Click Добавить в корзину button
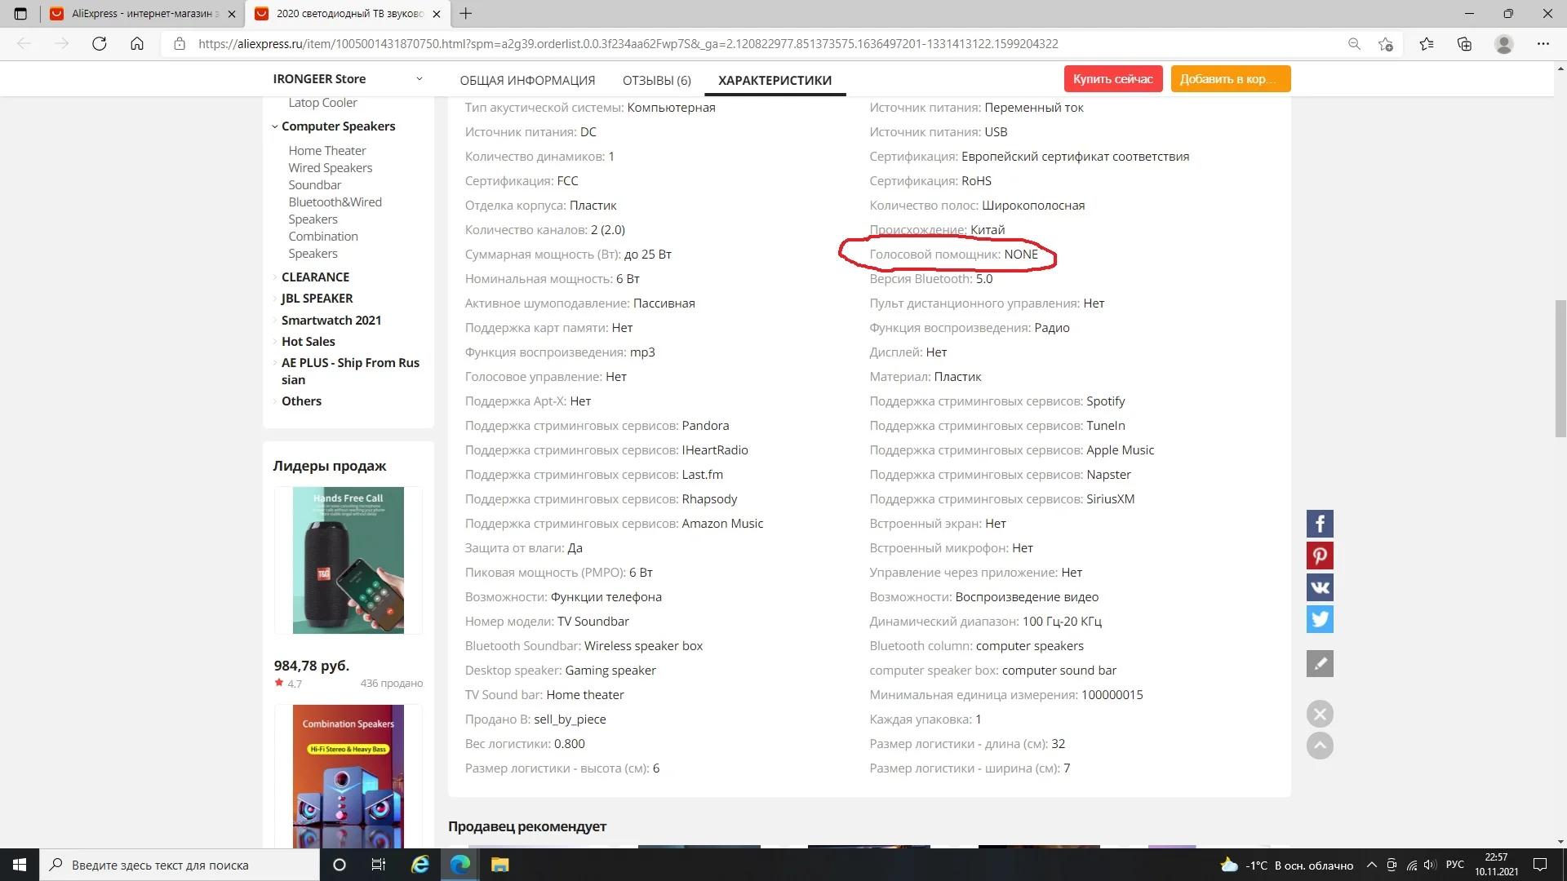The image size is (1567, 881). tap(1230, 79)
